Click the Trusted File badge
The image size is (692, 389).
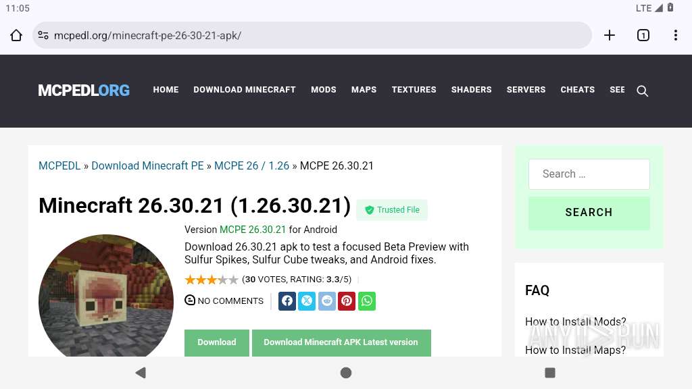[392, 210]
